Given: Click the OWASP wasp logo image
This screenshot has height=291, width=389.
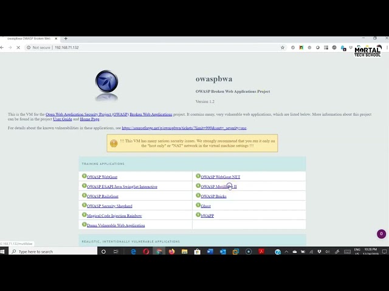Looking at the screenshot, I should tap(107, 81).
